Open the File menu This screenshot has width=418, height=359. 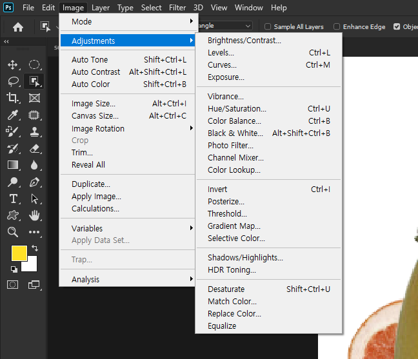pos(28,8)
